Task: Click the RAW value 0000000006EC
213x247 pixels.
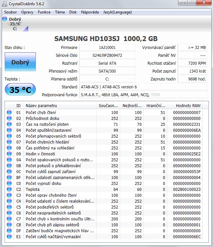Action: (x=186, y=236)
